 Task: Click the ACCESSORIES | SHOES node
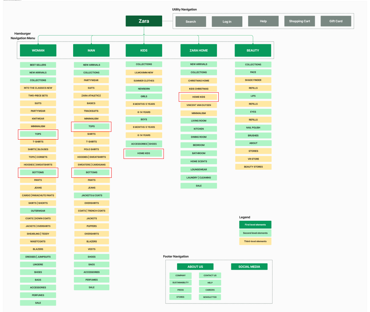tap(144, 144)
